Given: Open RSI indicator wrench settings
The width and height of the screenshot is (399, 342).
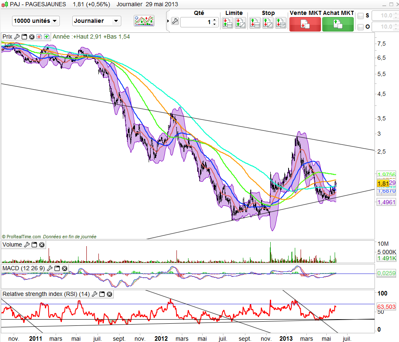Looking at the screenshot, I should (95, 294).
